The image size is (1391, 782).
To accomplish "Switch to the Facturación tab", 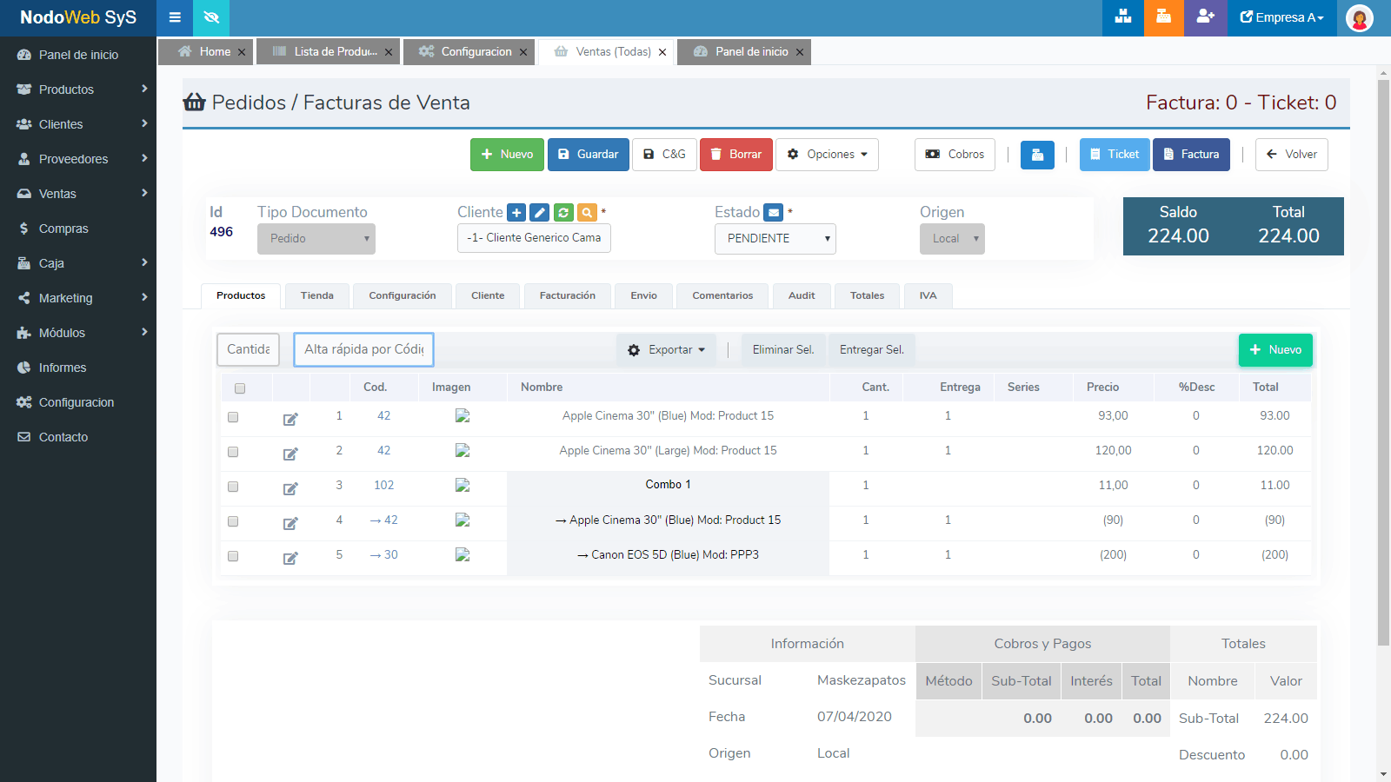I will (x=567, y=296).
